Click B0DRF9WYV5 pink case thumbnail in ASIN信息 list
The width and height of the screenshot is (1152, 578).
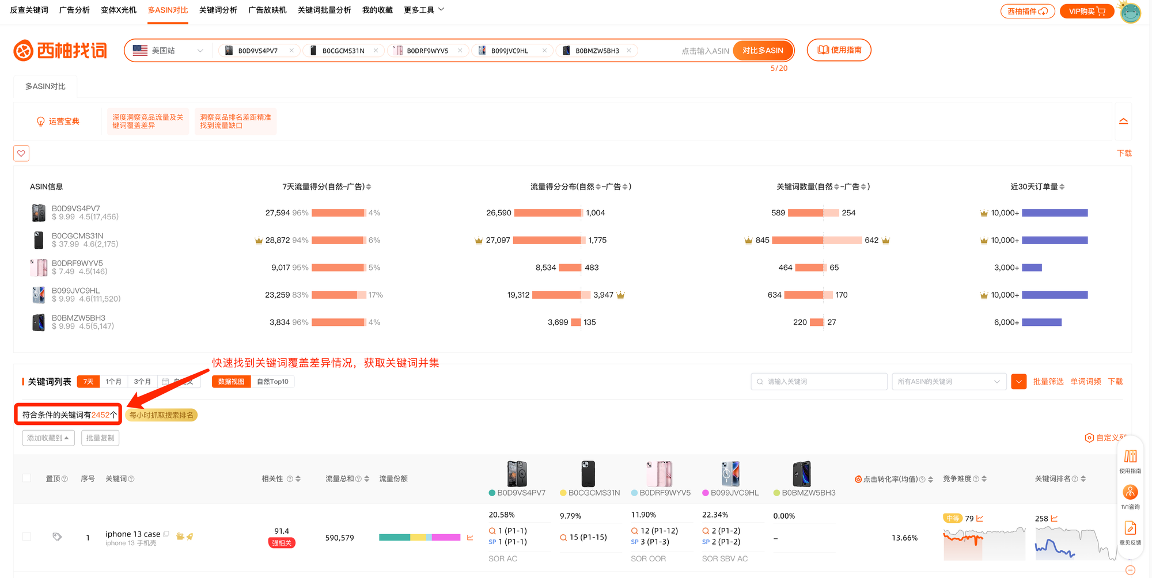[x=39, y=268]
